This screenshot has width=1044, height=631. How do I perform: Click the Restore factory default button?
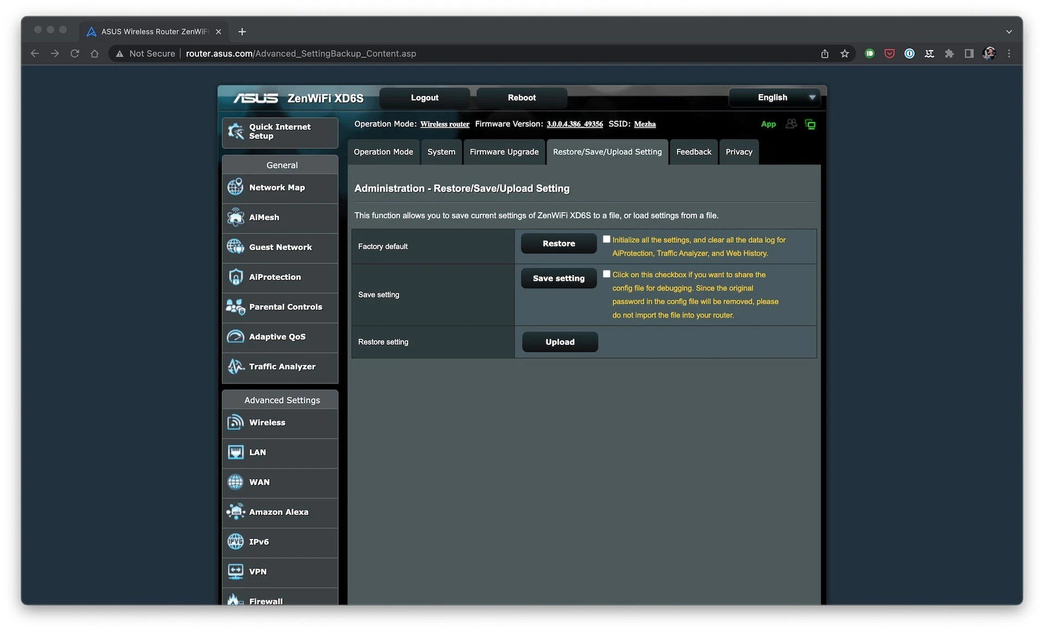(559, 243)
